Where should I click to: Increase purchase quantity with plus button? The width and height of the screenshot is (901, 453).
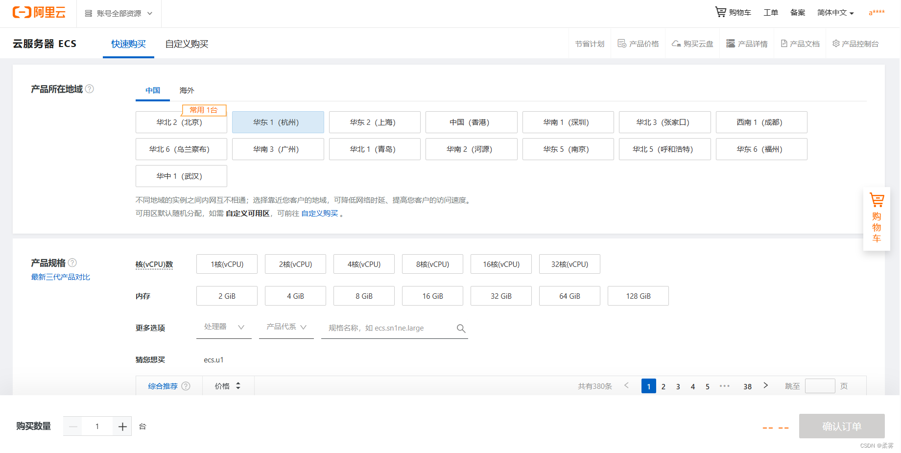(122, 427)
